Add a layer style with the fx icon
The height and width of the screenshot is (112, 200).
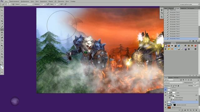tap(182, 110)
